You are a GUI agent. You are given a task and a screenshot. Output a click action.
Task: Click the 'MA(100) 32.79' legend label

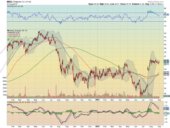[15, 34]
